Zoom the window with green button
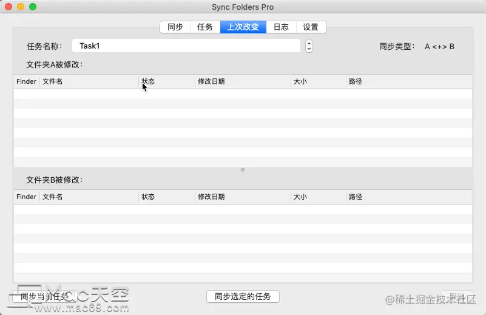 (33, 7)
